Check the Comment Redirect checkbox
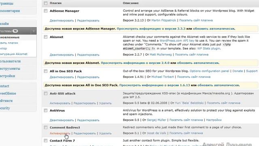The image size is (259, 146). [x=46, y=127]
